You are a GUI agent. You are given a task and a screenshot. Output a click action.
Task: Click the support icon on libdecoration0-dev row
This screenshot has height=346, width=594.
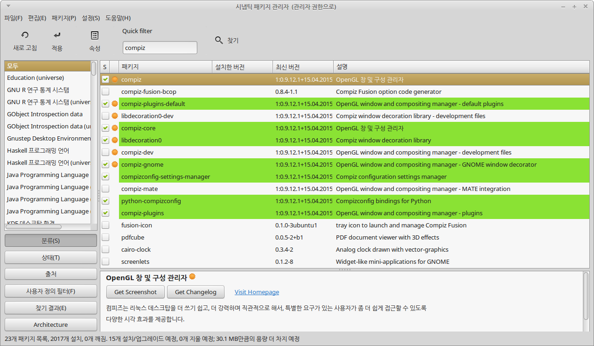pyautogui.click(x=114, y=116)
